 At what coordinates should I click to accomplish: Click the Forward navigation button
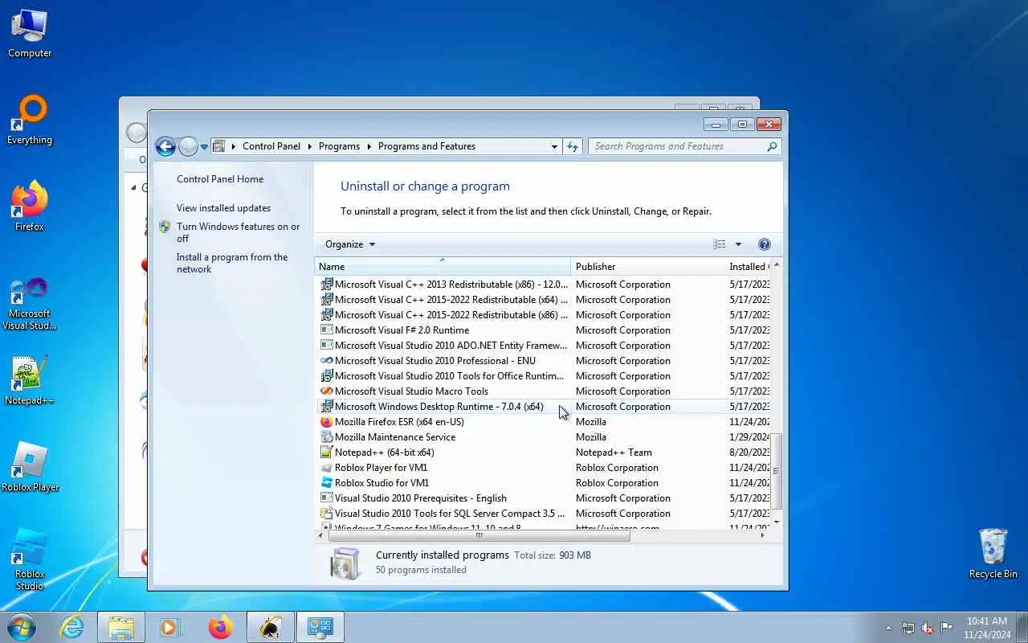[x=188, y=146]
